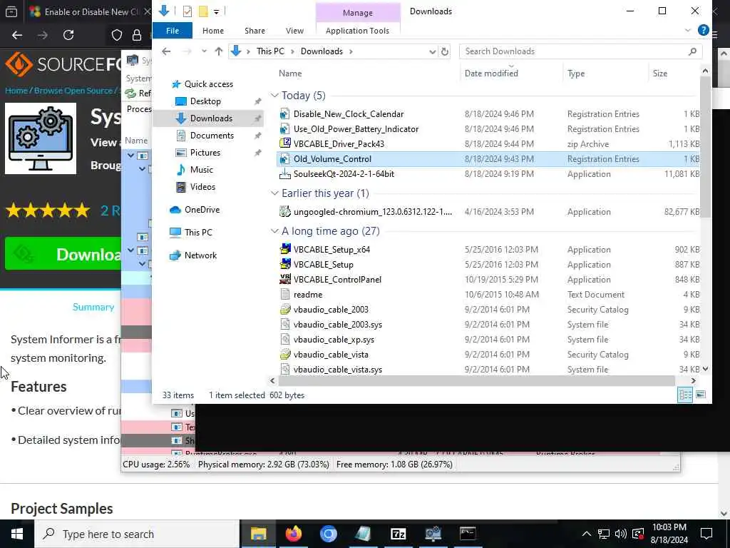
Task: Select the readme text document icon
Action: (x=284, y=295)
